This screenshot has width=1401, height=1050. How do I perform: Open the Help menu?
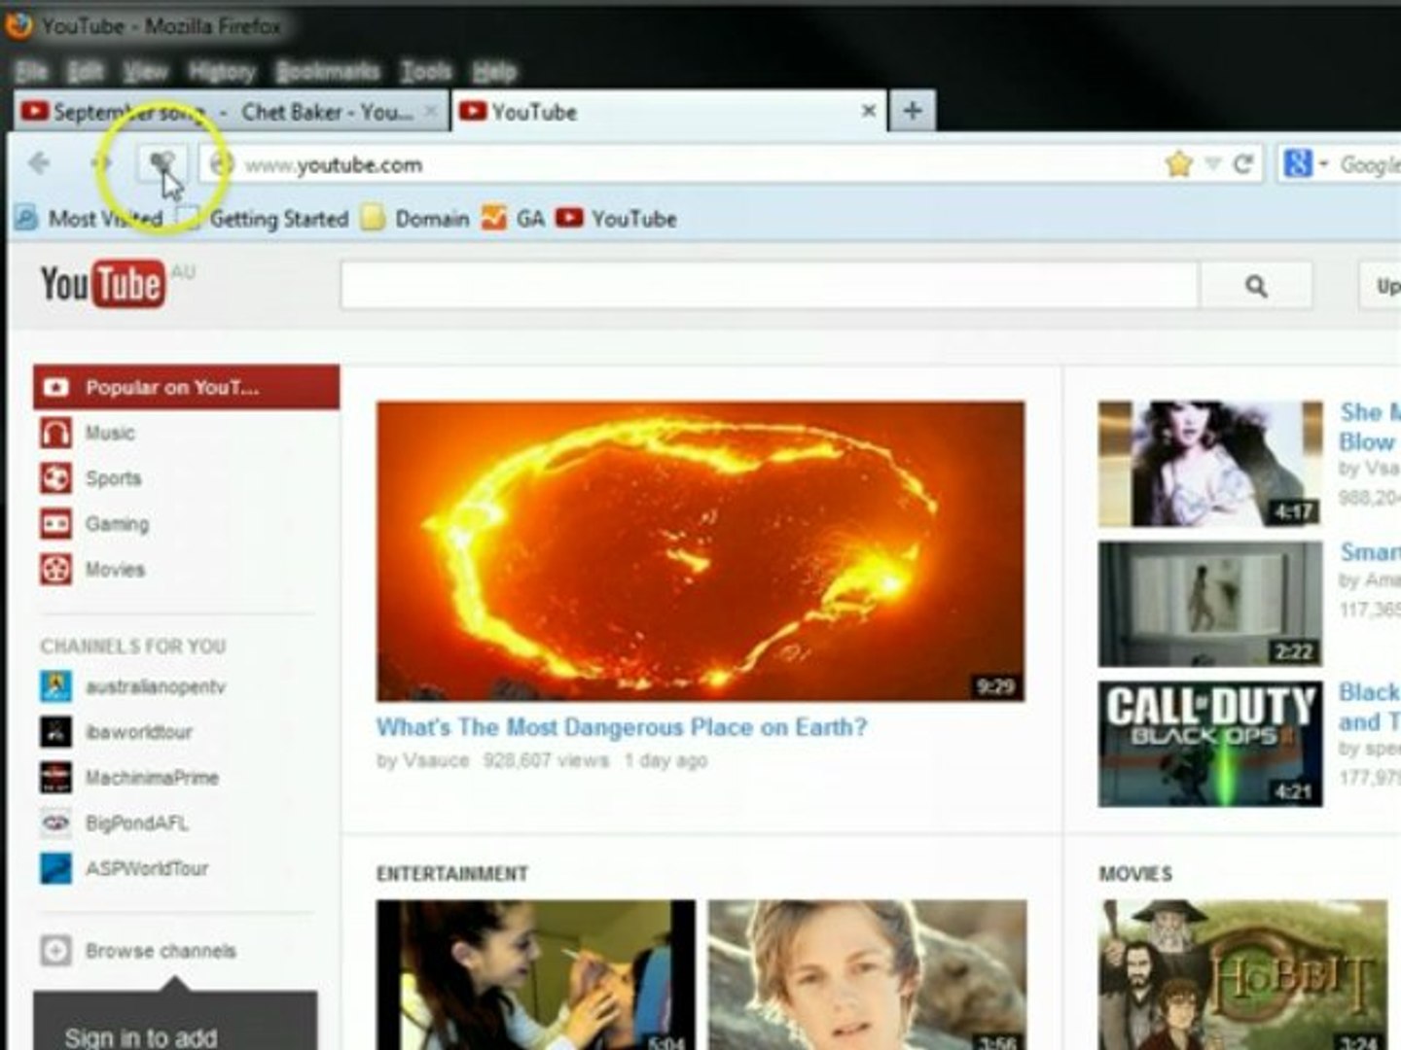point(494,71)
